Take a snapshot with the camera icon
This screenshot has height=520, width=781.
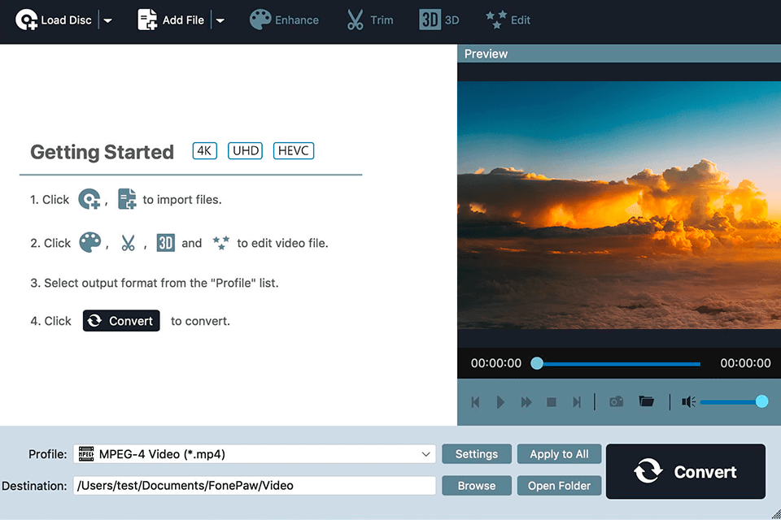click(616, 401)
